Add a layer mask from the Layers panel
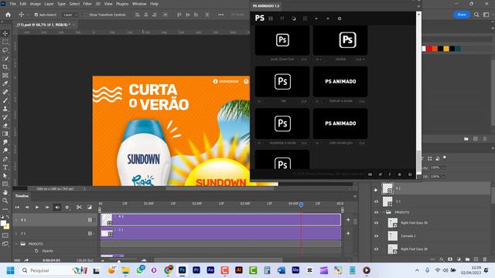 click(450, 259)
